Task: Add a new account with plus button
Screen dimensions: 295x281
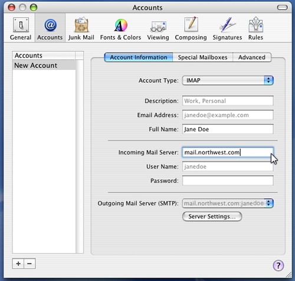Action: tap(18, 264)
